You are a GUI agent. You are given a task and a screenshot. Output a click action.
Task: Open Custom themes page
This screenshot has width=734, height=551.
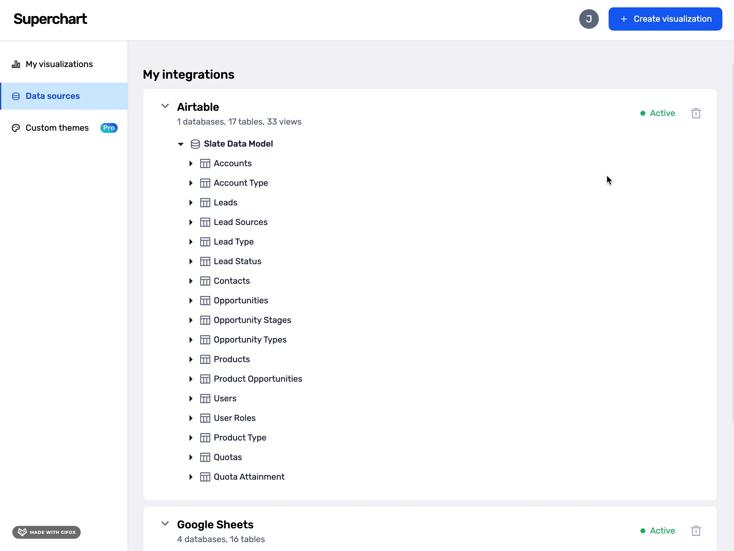click(57, 128)
